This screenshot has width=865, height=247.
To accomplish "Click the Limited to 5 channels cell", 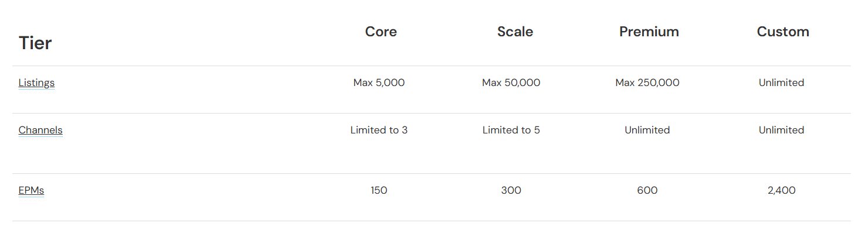I will click(x=511, y=130).
